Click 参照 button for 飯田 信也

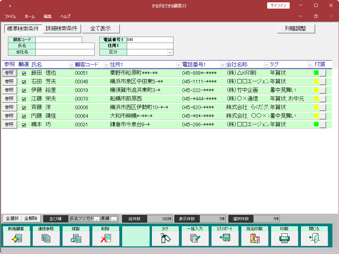point(10,73)
